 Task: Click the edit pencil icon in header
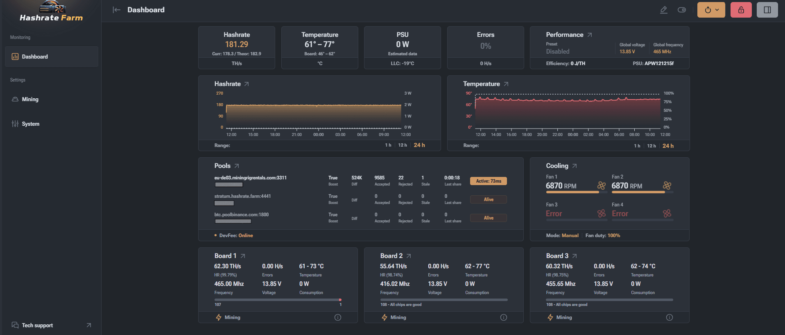click(664, 10)
